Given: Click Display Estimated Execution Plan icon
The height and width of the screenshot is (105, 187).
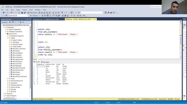Looking at the screenshot, I should (45, 15).
